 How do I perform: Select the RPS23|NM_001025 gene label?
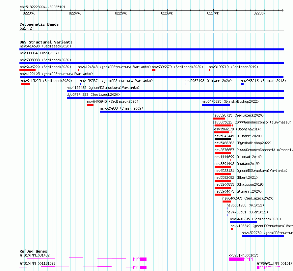pyautogui.click(x=243, y=255)
